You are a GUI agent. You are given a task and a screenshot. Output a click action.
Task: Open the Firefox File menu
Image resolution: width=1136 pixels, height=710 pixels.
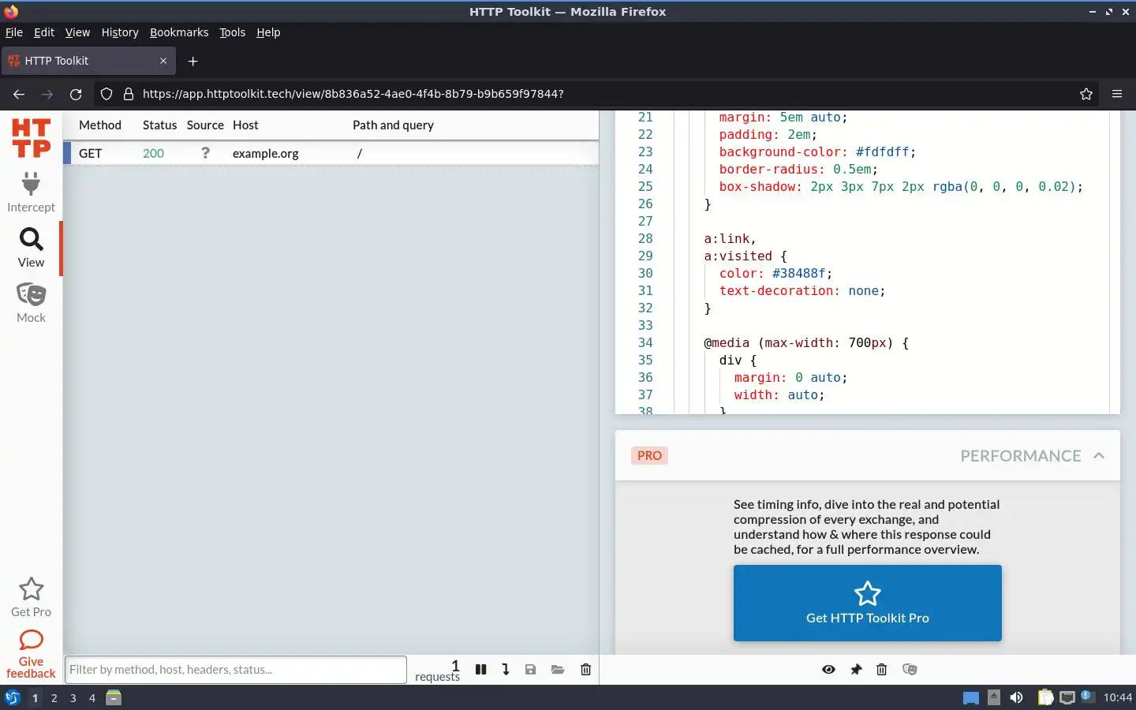(14, 32)
